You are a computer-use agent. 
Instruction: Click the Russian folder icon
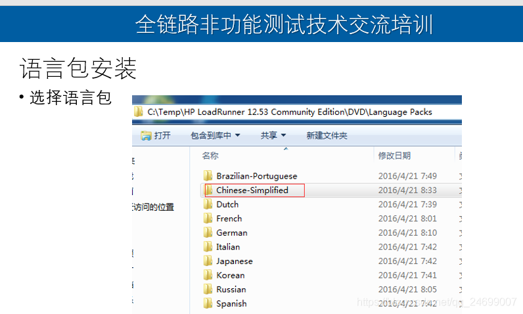(x=208, y=289)
